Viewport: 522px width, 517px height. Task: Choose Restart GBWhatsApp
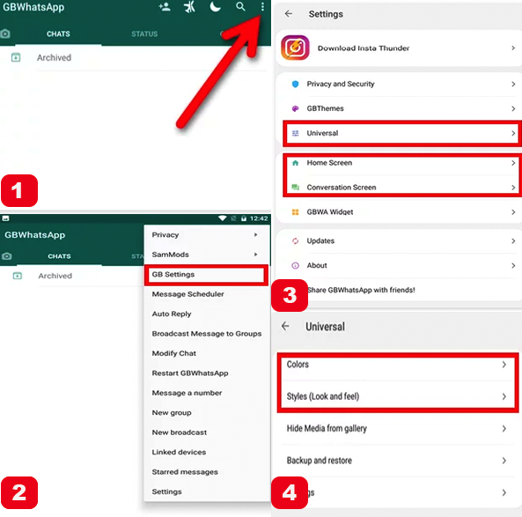tap(207, 373)
